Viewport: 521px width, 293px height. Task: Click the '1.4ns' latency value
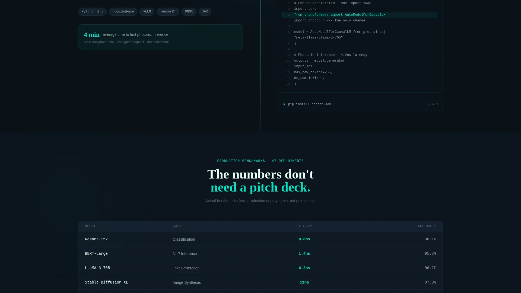tap(304, 254)
